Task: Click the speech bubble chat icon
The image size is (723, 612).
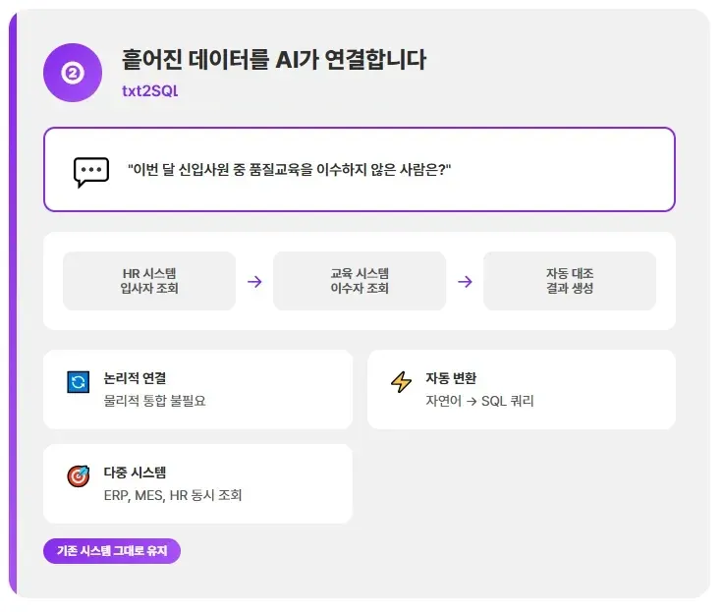Action: [x=91, y=172]
